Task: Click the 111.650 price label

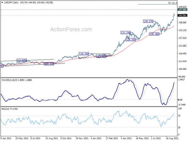Action: pos(22,60)
